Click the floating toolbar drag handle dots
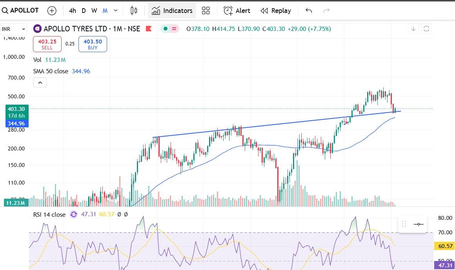This screenshot has width=455, height=270. [x=404, y=224]
